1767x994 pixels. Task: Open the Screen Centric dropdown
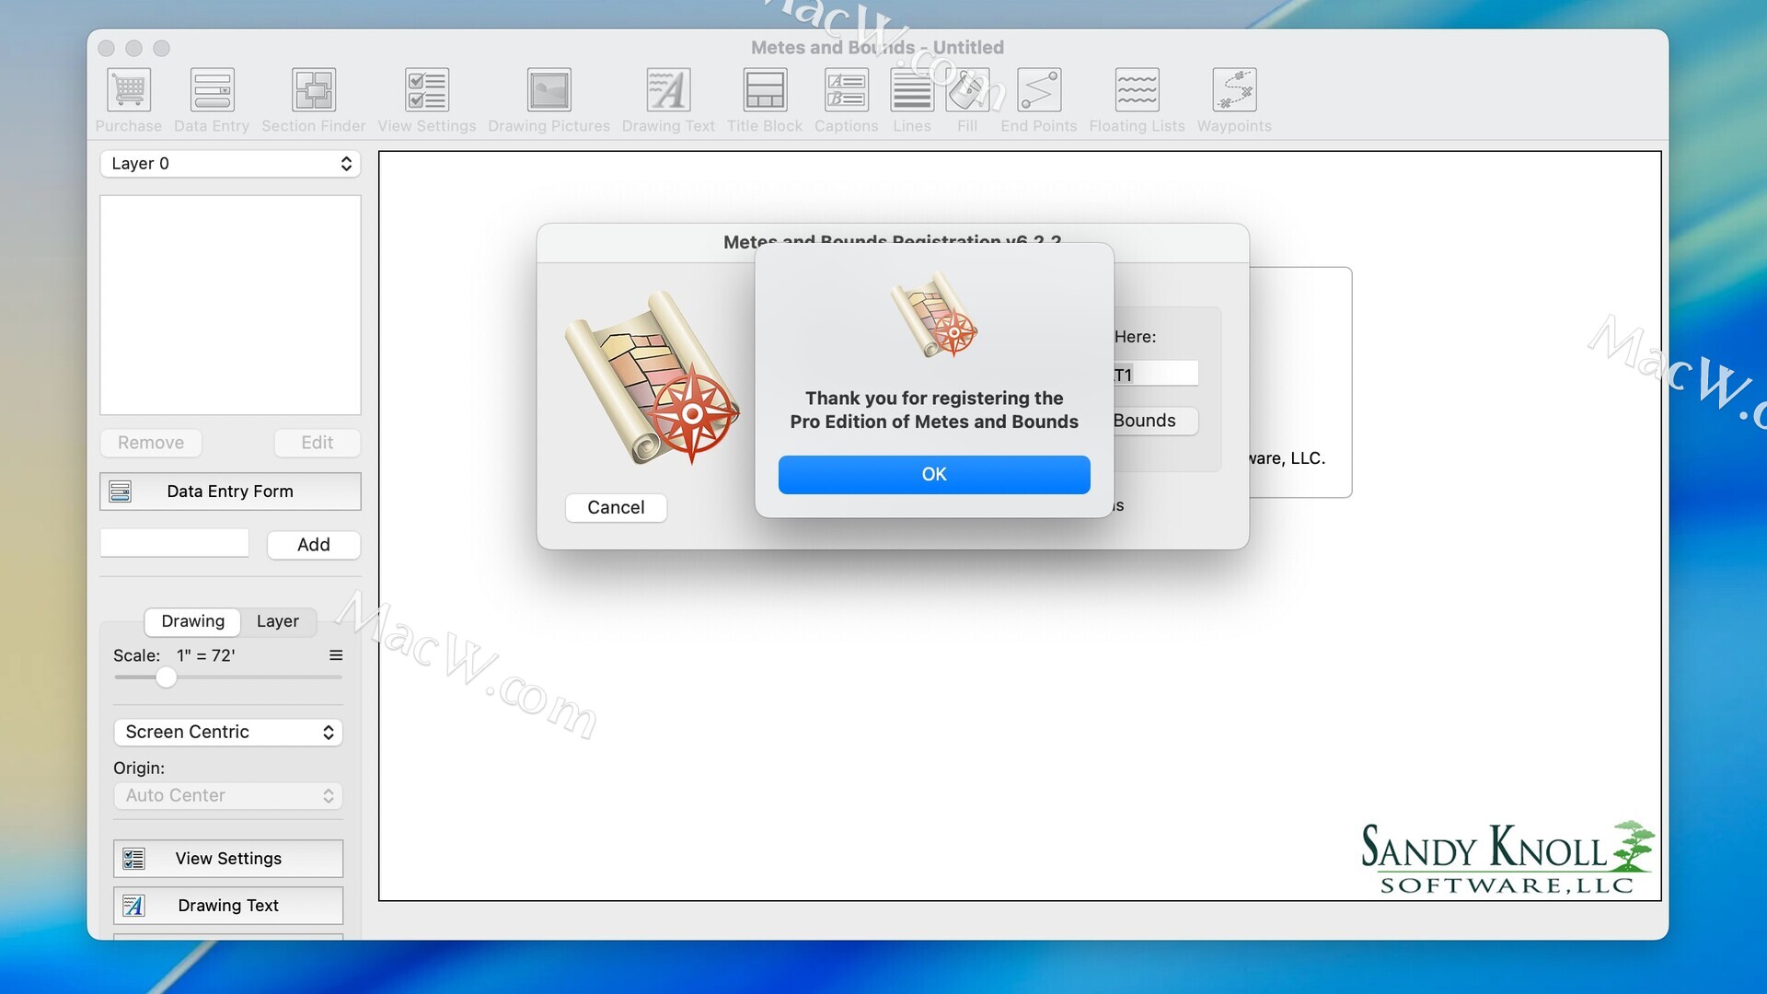228,732
